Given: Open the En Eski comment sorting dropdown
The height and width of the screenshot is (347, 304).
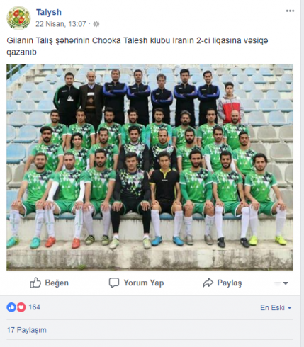Looking at the screenshot, I should click(x=276, y=307).
